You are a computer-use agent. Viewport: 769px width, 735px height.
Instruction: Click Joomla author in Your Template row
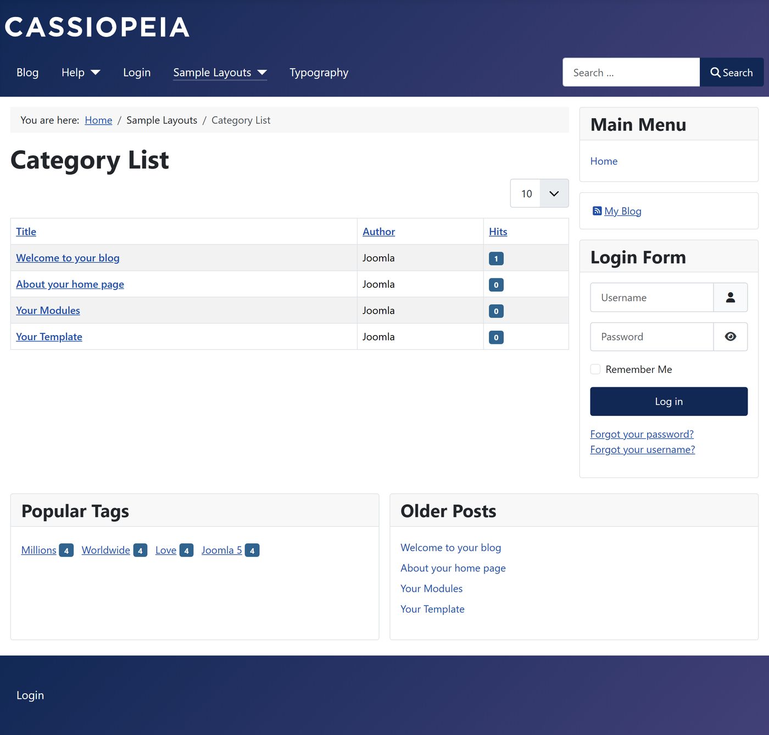pyautogui.click(x=378, y=337)
